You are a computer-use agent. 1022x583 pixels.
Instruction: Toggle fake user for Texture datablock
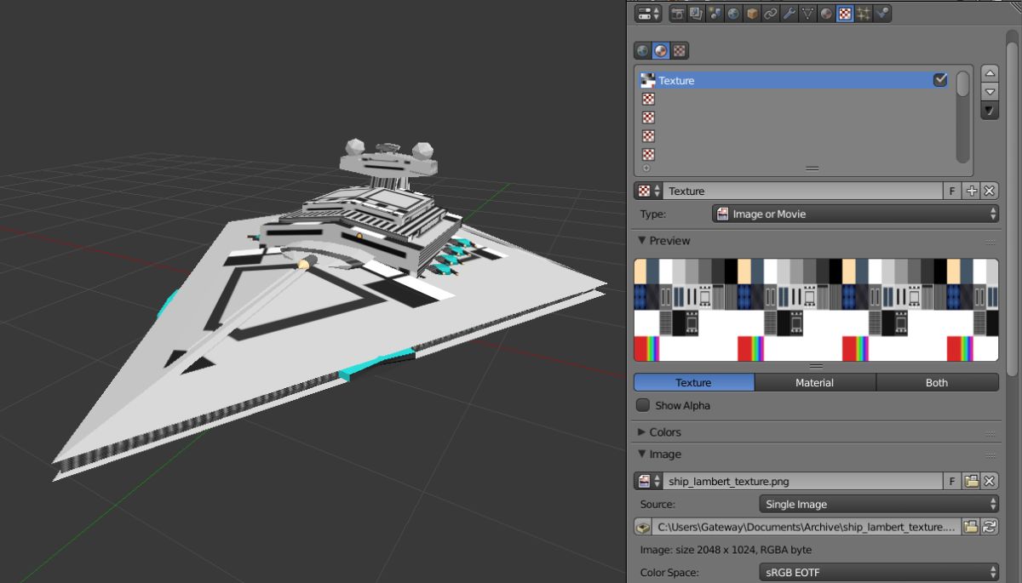point(953,191)
